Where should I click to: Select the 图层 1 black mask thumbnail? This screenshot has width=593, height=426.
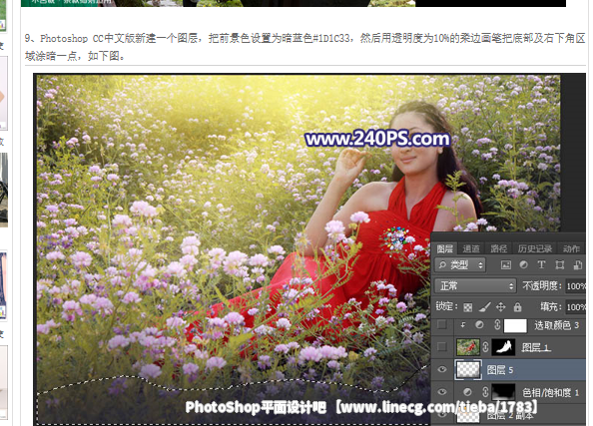point(503,347)
